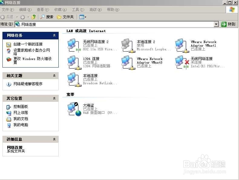Click the 创建一个新的连接 link
The width and height of the screenshot is (239, 180).
pyautogui.click(x=28, y=44)
